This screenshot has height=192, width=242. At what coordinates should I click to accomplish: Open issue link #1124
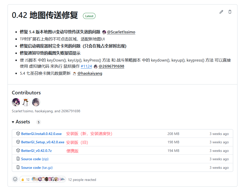86,66
